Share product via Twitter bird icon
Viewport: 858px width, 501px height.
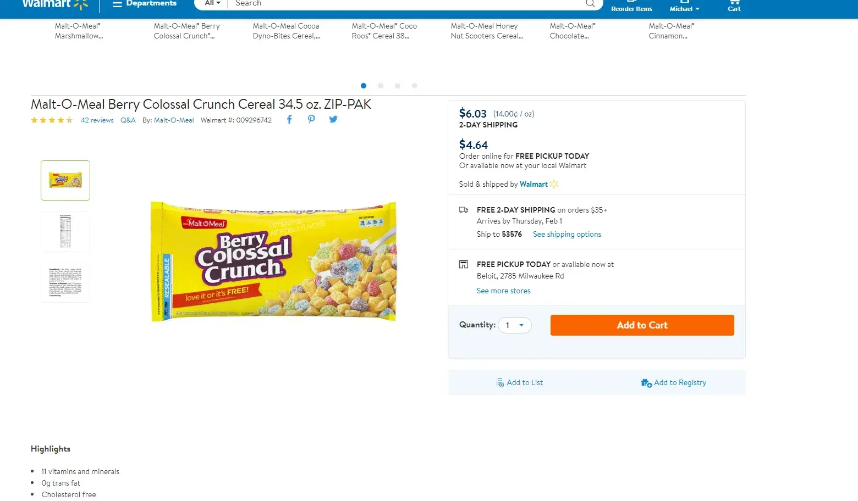coord(333,119)
